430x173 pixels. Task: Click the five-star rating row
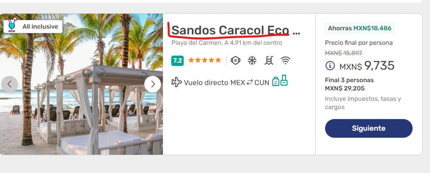(x=204, y=60)
